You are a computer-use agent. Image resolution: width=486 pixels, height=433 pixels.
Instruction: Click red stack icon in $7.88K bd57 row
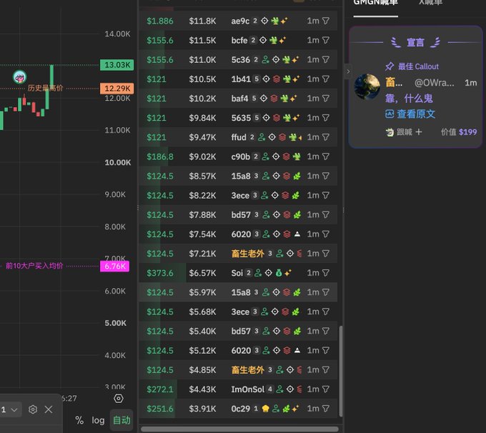pos(287,215)
